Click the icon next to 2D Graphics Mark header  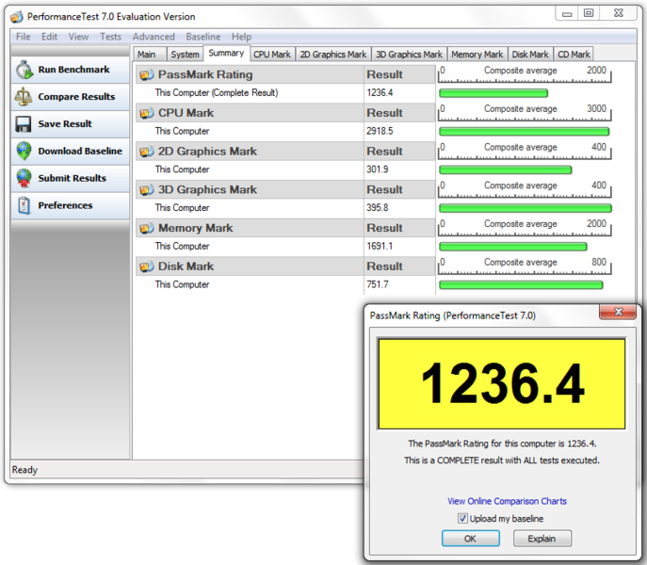(x=147, y=152)
